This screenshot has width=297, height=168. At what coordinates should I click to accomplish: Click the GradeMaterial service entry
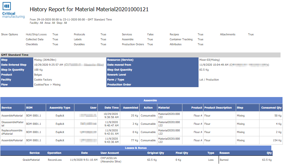pyautogui.click(x=31, y=160)
